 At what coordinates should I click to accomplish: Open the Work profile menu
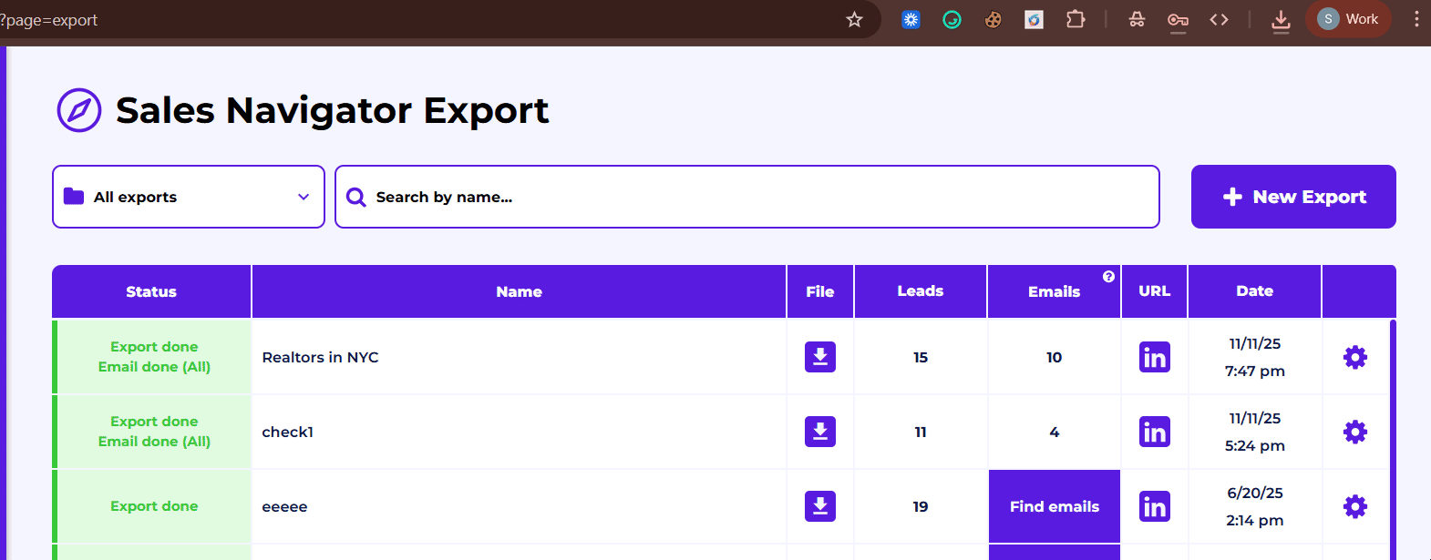[1348, 19]
